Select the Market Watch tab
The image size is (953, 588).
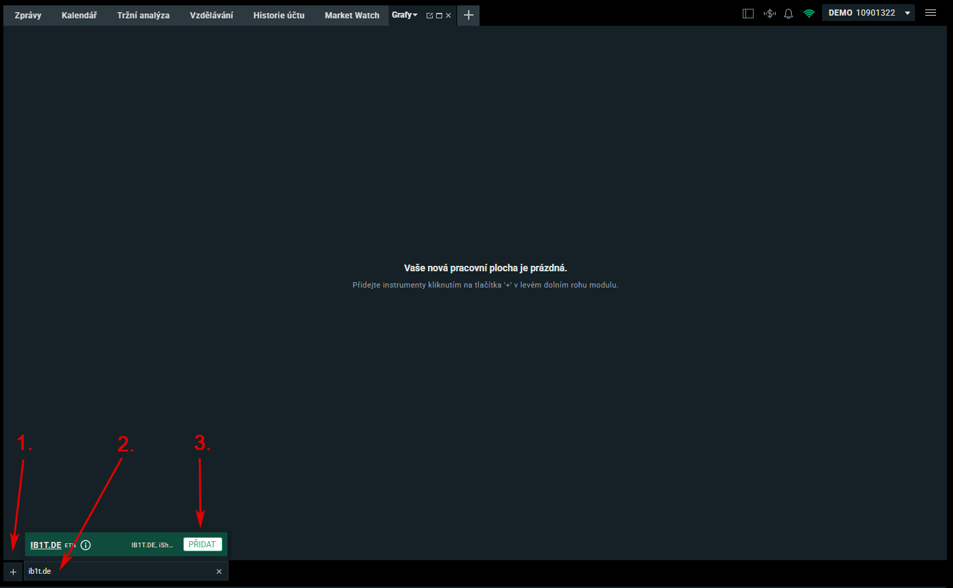pos(352,15)
